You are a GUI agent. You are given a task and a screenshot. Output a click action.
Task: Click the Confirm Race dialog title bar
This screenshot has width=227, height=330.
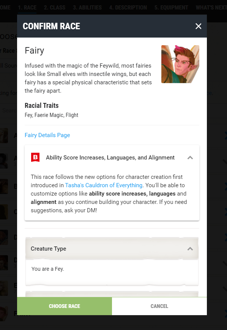[x=112, y=26]
